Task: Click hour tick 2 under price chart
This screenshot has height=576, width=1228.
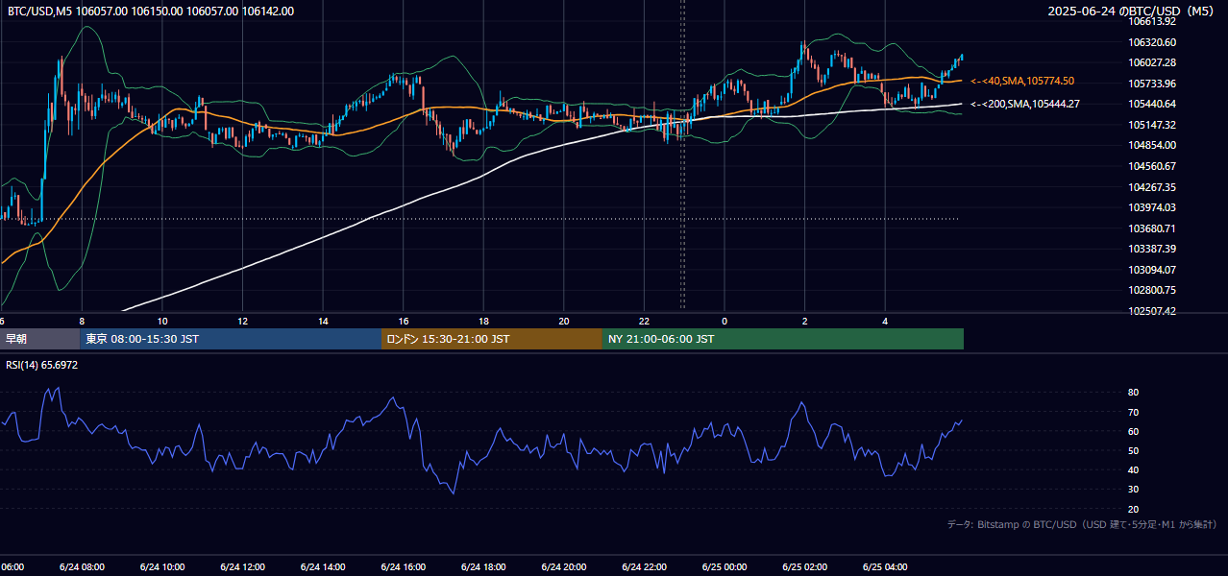Action: [x=805, y=321]
